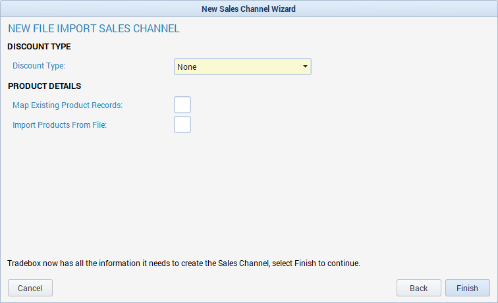Click the Map Existing Product Records label
This screenshot has height=303, width=498.
(x=67, y=105)
